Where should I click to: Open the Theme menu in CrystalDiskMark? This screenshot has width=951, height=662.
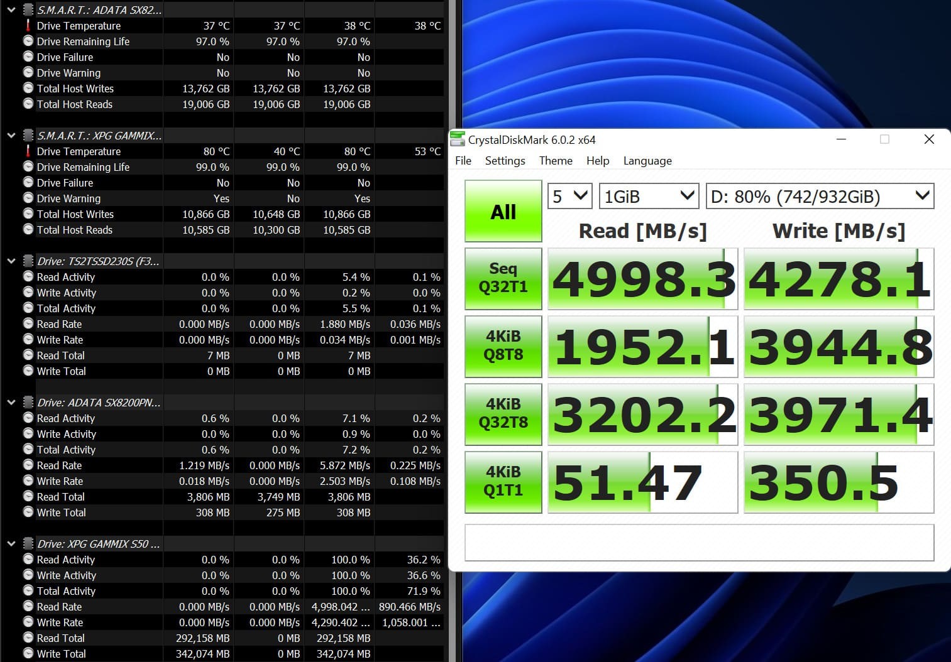coord(556,161)
